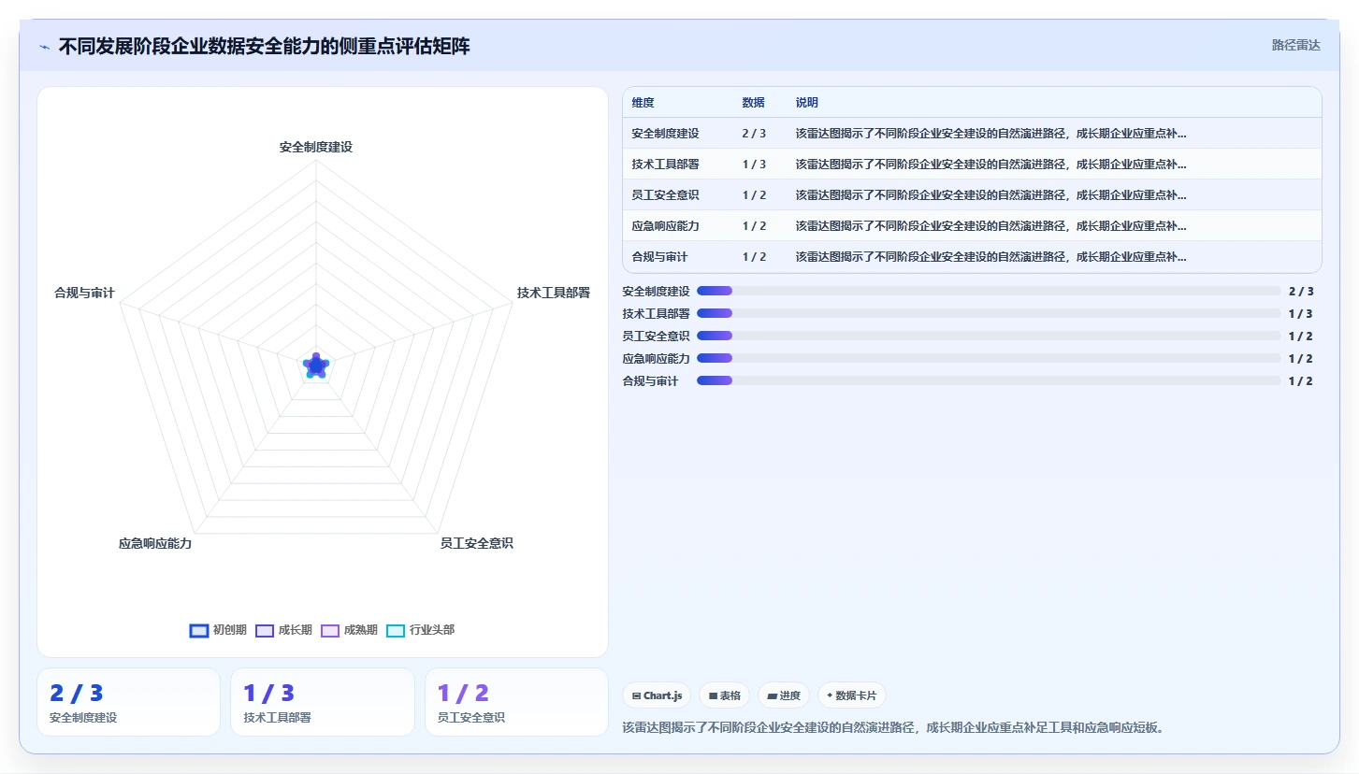Click the 1 / 3 value in table
The width and height of the screenshot is (1359, 774).
pos(754,165)
